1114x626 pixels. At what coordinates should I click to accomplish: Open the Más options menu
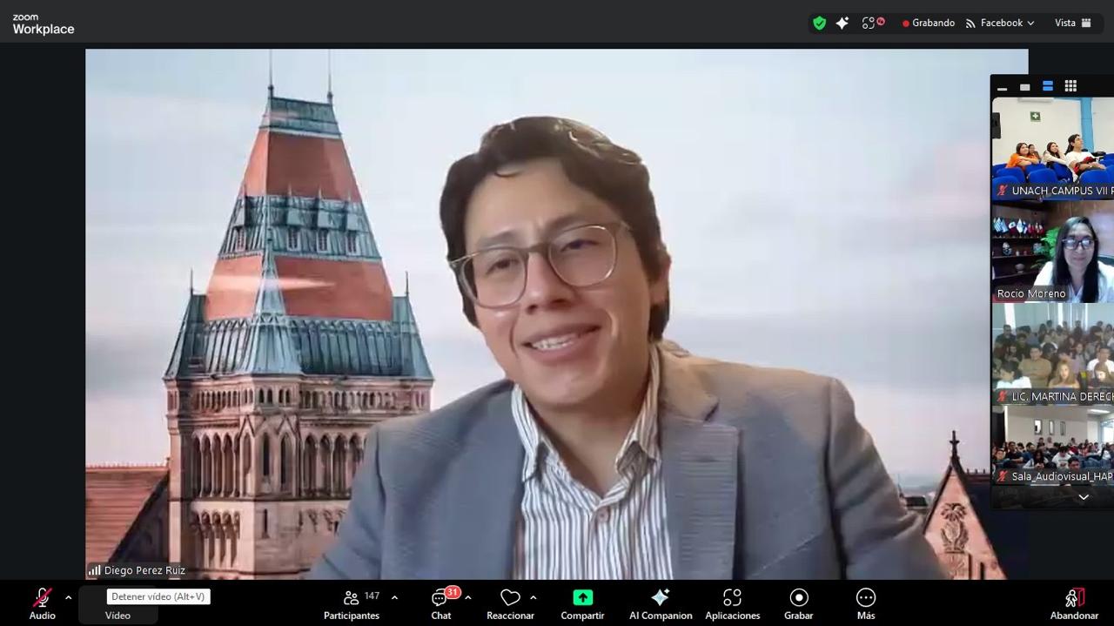pos(865,603)
